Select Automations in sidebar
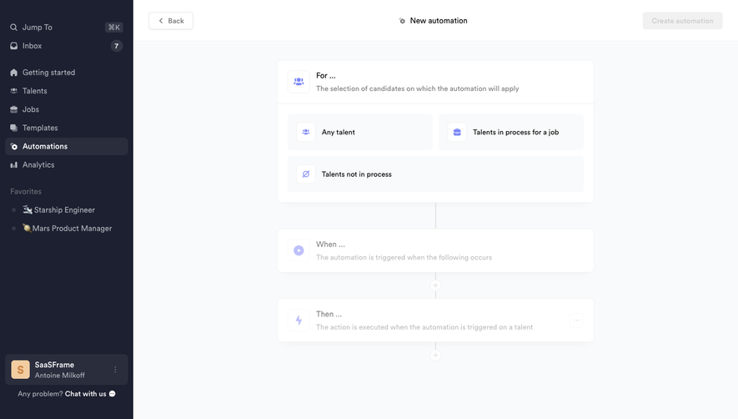 pos(67,146)
